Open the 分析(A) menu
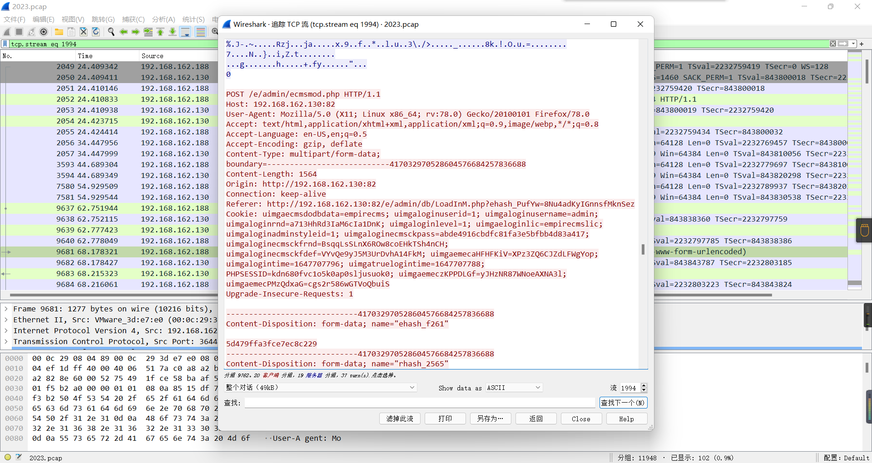The image size is (872, 463). pyautogui.click(x=163, y=19)
